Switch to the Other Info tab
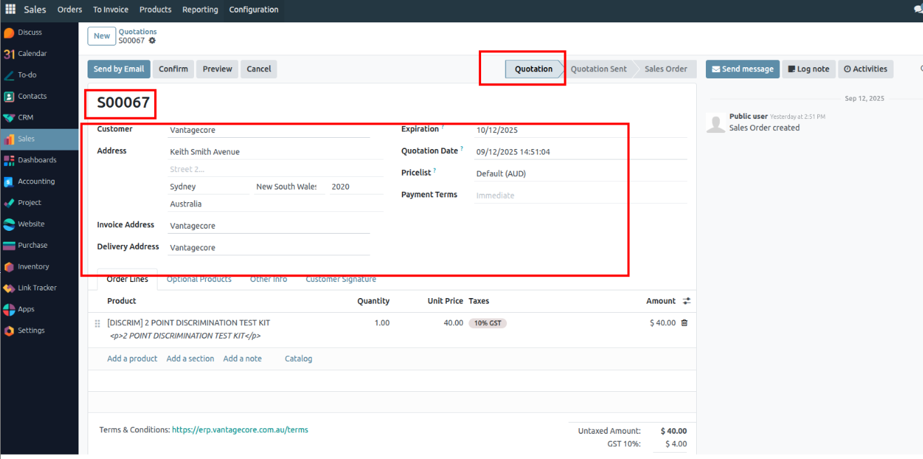This screenshot has width=923, height=459. [268, 279]
